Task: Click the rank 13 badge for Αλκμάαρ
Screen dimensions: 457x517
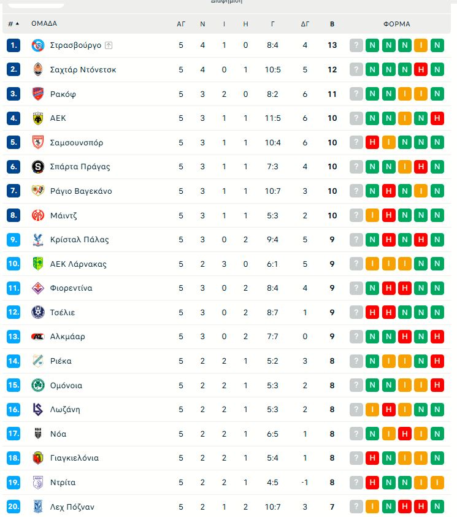Action: 13,337
